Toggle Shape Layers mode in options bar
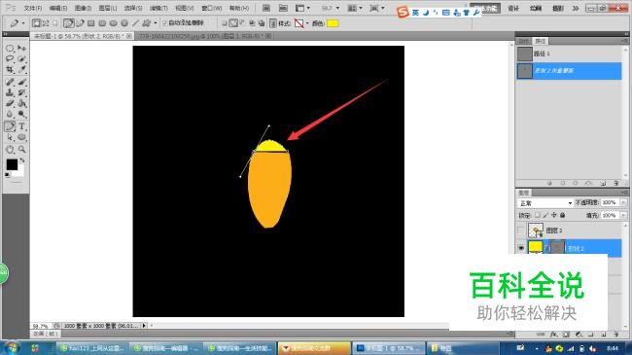 tap(36, 23)
